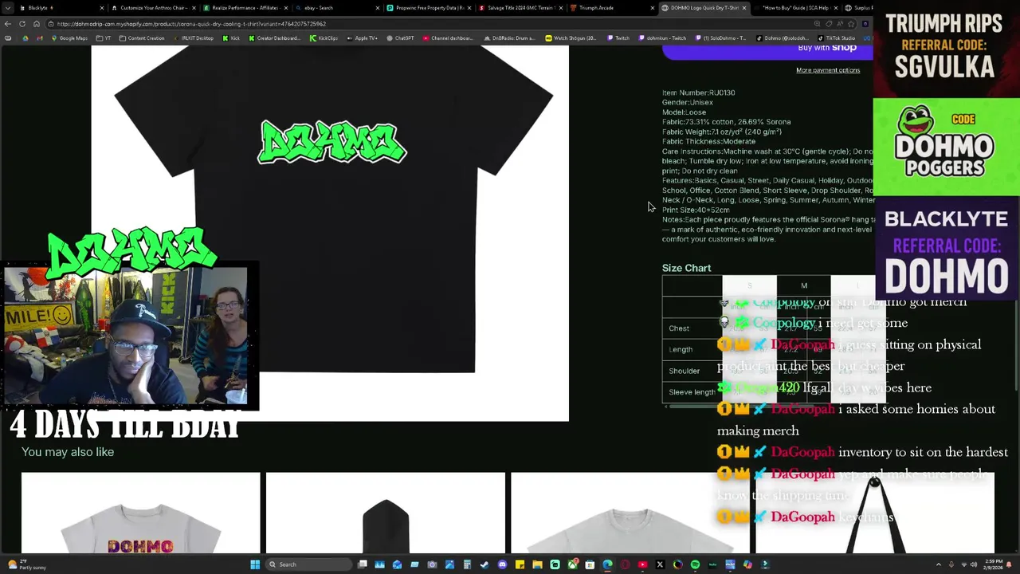Switch to the Realize Performance Affiliates tab
1020x574 pixels.
point(244,8)
